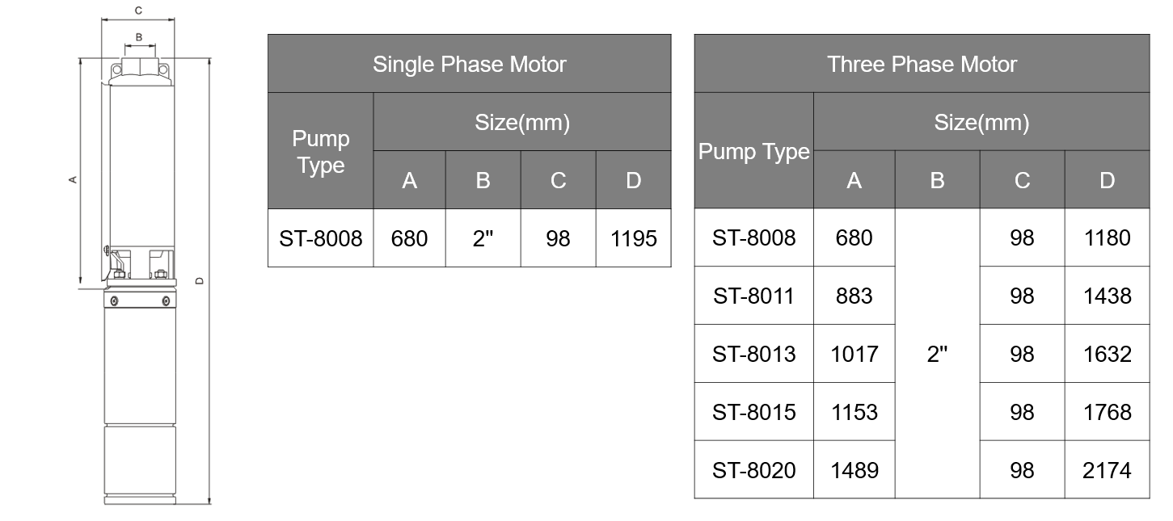Click the 1195 value in single phase table
Image resolution: width=1173 pixels, height=521 pixels.
[634, 238]
